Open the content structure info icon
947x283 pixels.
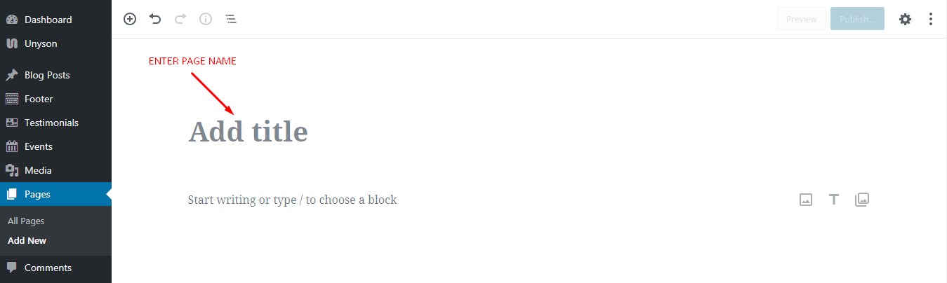(206, 19)
